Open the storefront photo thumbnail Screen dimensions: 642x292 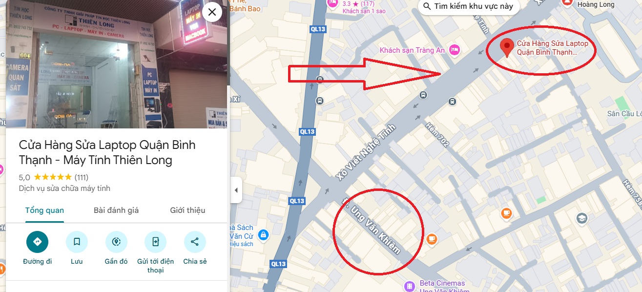pyautogui.click(x=117, y=64)
